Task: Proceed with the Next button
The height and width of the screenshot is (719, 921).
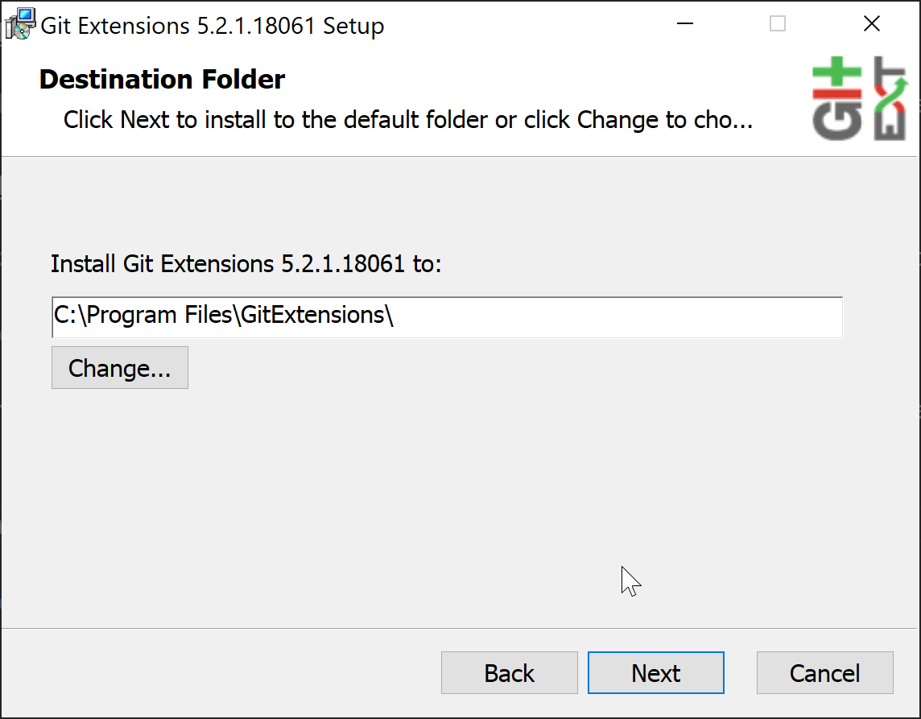Action: 655,672
